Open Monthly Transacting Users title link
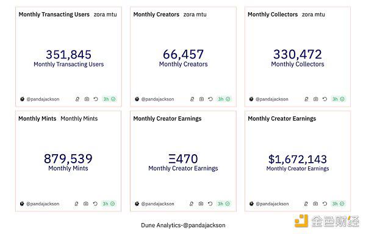 pyautogui.click(x=54, y=15)
